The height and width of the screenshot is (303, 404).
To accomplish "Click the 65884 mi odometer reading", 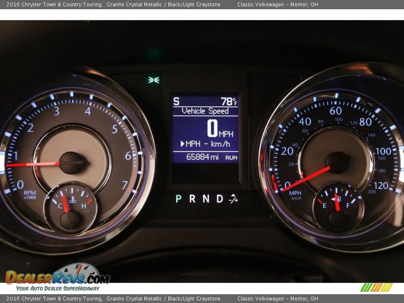I will click(202, 157).
